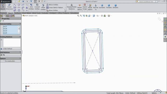
Task: Click the Display Style cube icon
Action: pos(93,16)
